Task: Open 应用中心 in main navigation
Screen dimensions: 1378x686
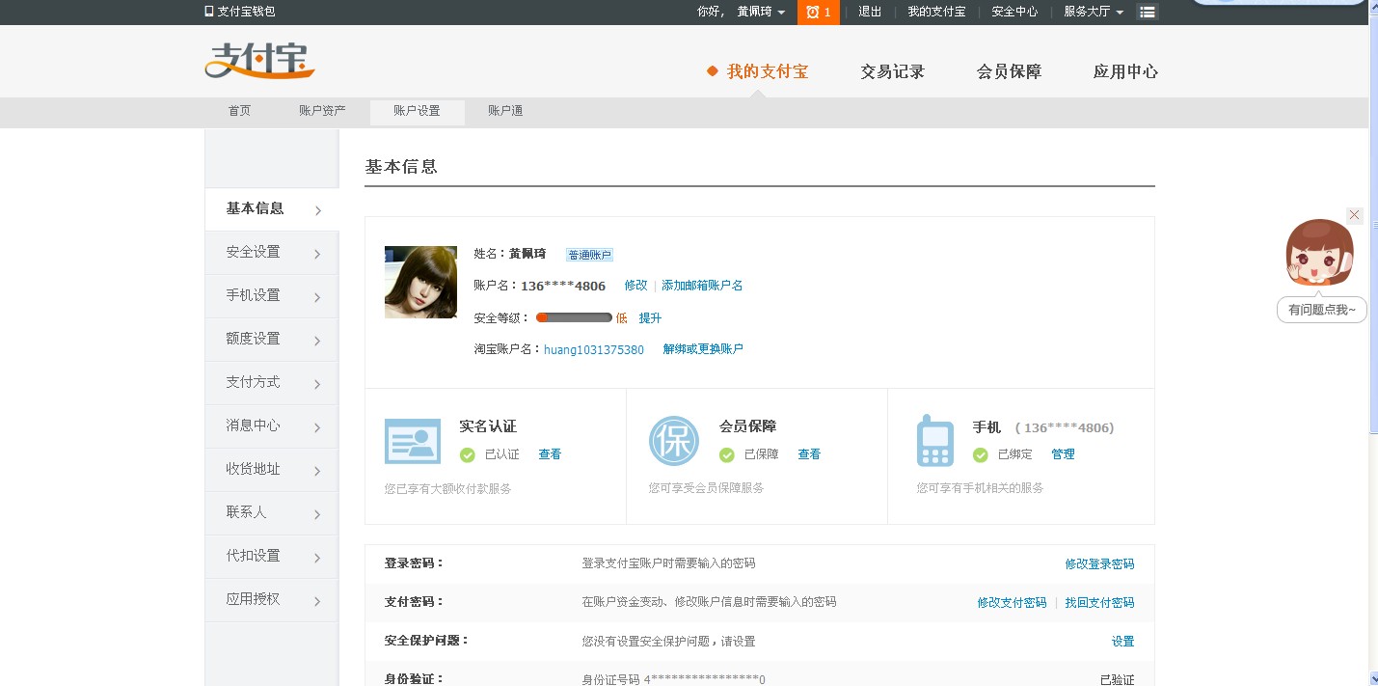Action: (1125, 71)
